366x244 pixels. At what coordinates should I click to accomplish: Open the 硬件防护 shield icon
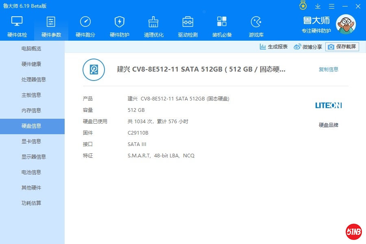coord(120,22)
